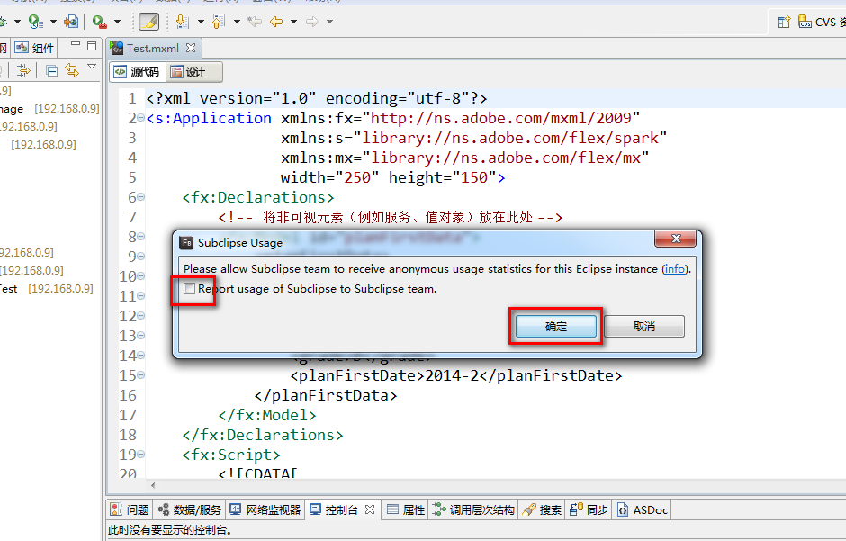Click the Export Release Build icon

click(x=71, y=22)
